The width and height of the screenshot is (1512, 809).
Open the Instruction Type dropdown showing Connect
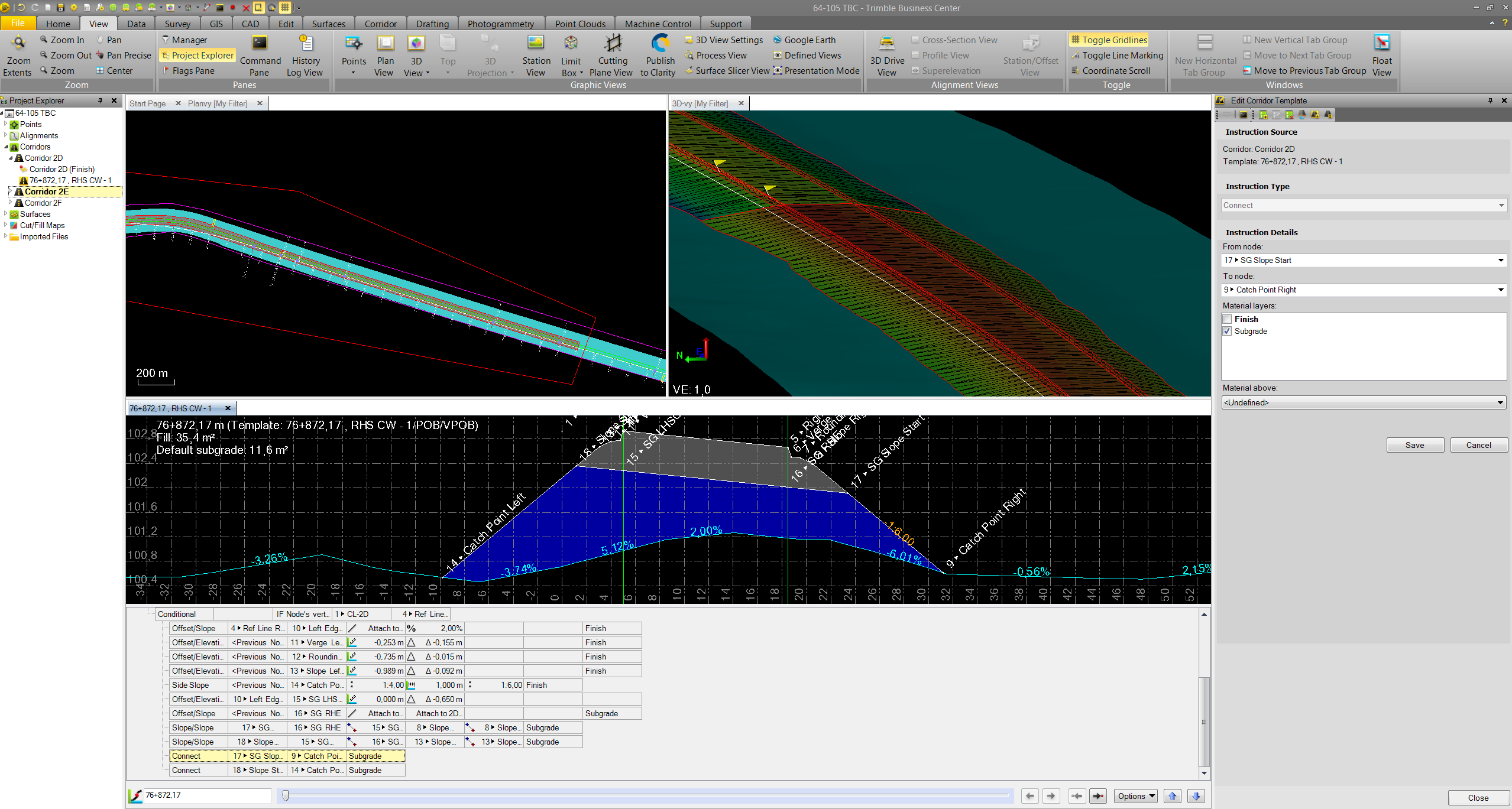tap(1363, 205)
